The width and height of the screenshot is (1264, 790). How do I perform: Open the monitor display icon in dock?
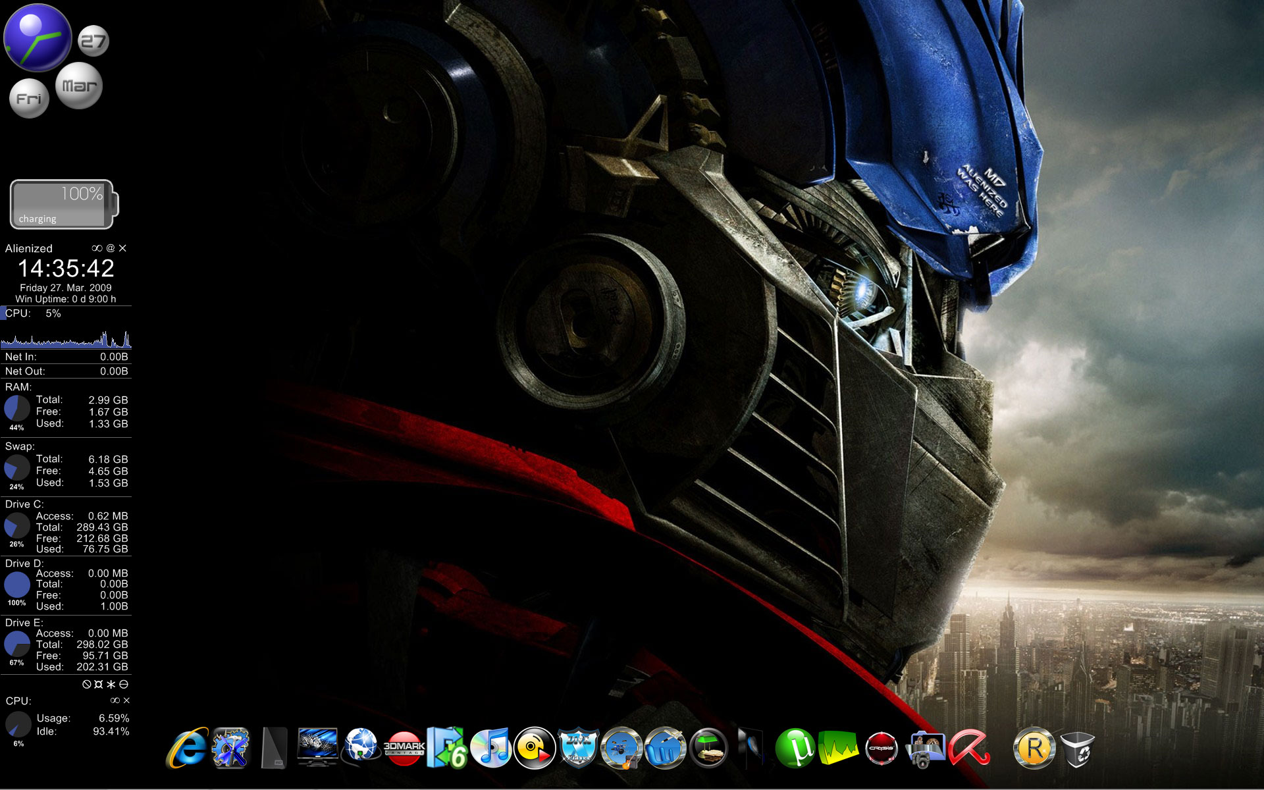coord(317,747)
